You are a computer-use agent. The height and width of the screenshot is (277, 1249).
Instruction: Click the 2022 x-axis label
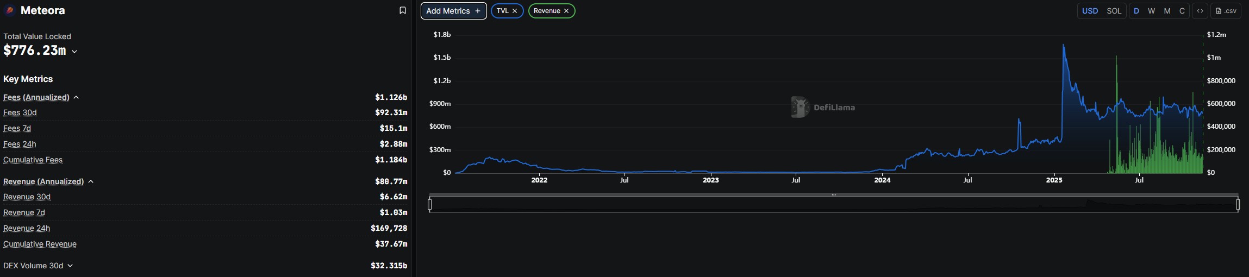(539, 180)
